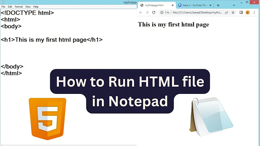Switch to the myfirstpage.html browser tab
The image size is (260, 146).
point(157,5)
